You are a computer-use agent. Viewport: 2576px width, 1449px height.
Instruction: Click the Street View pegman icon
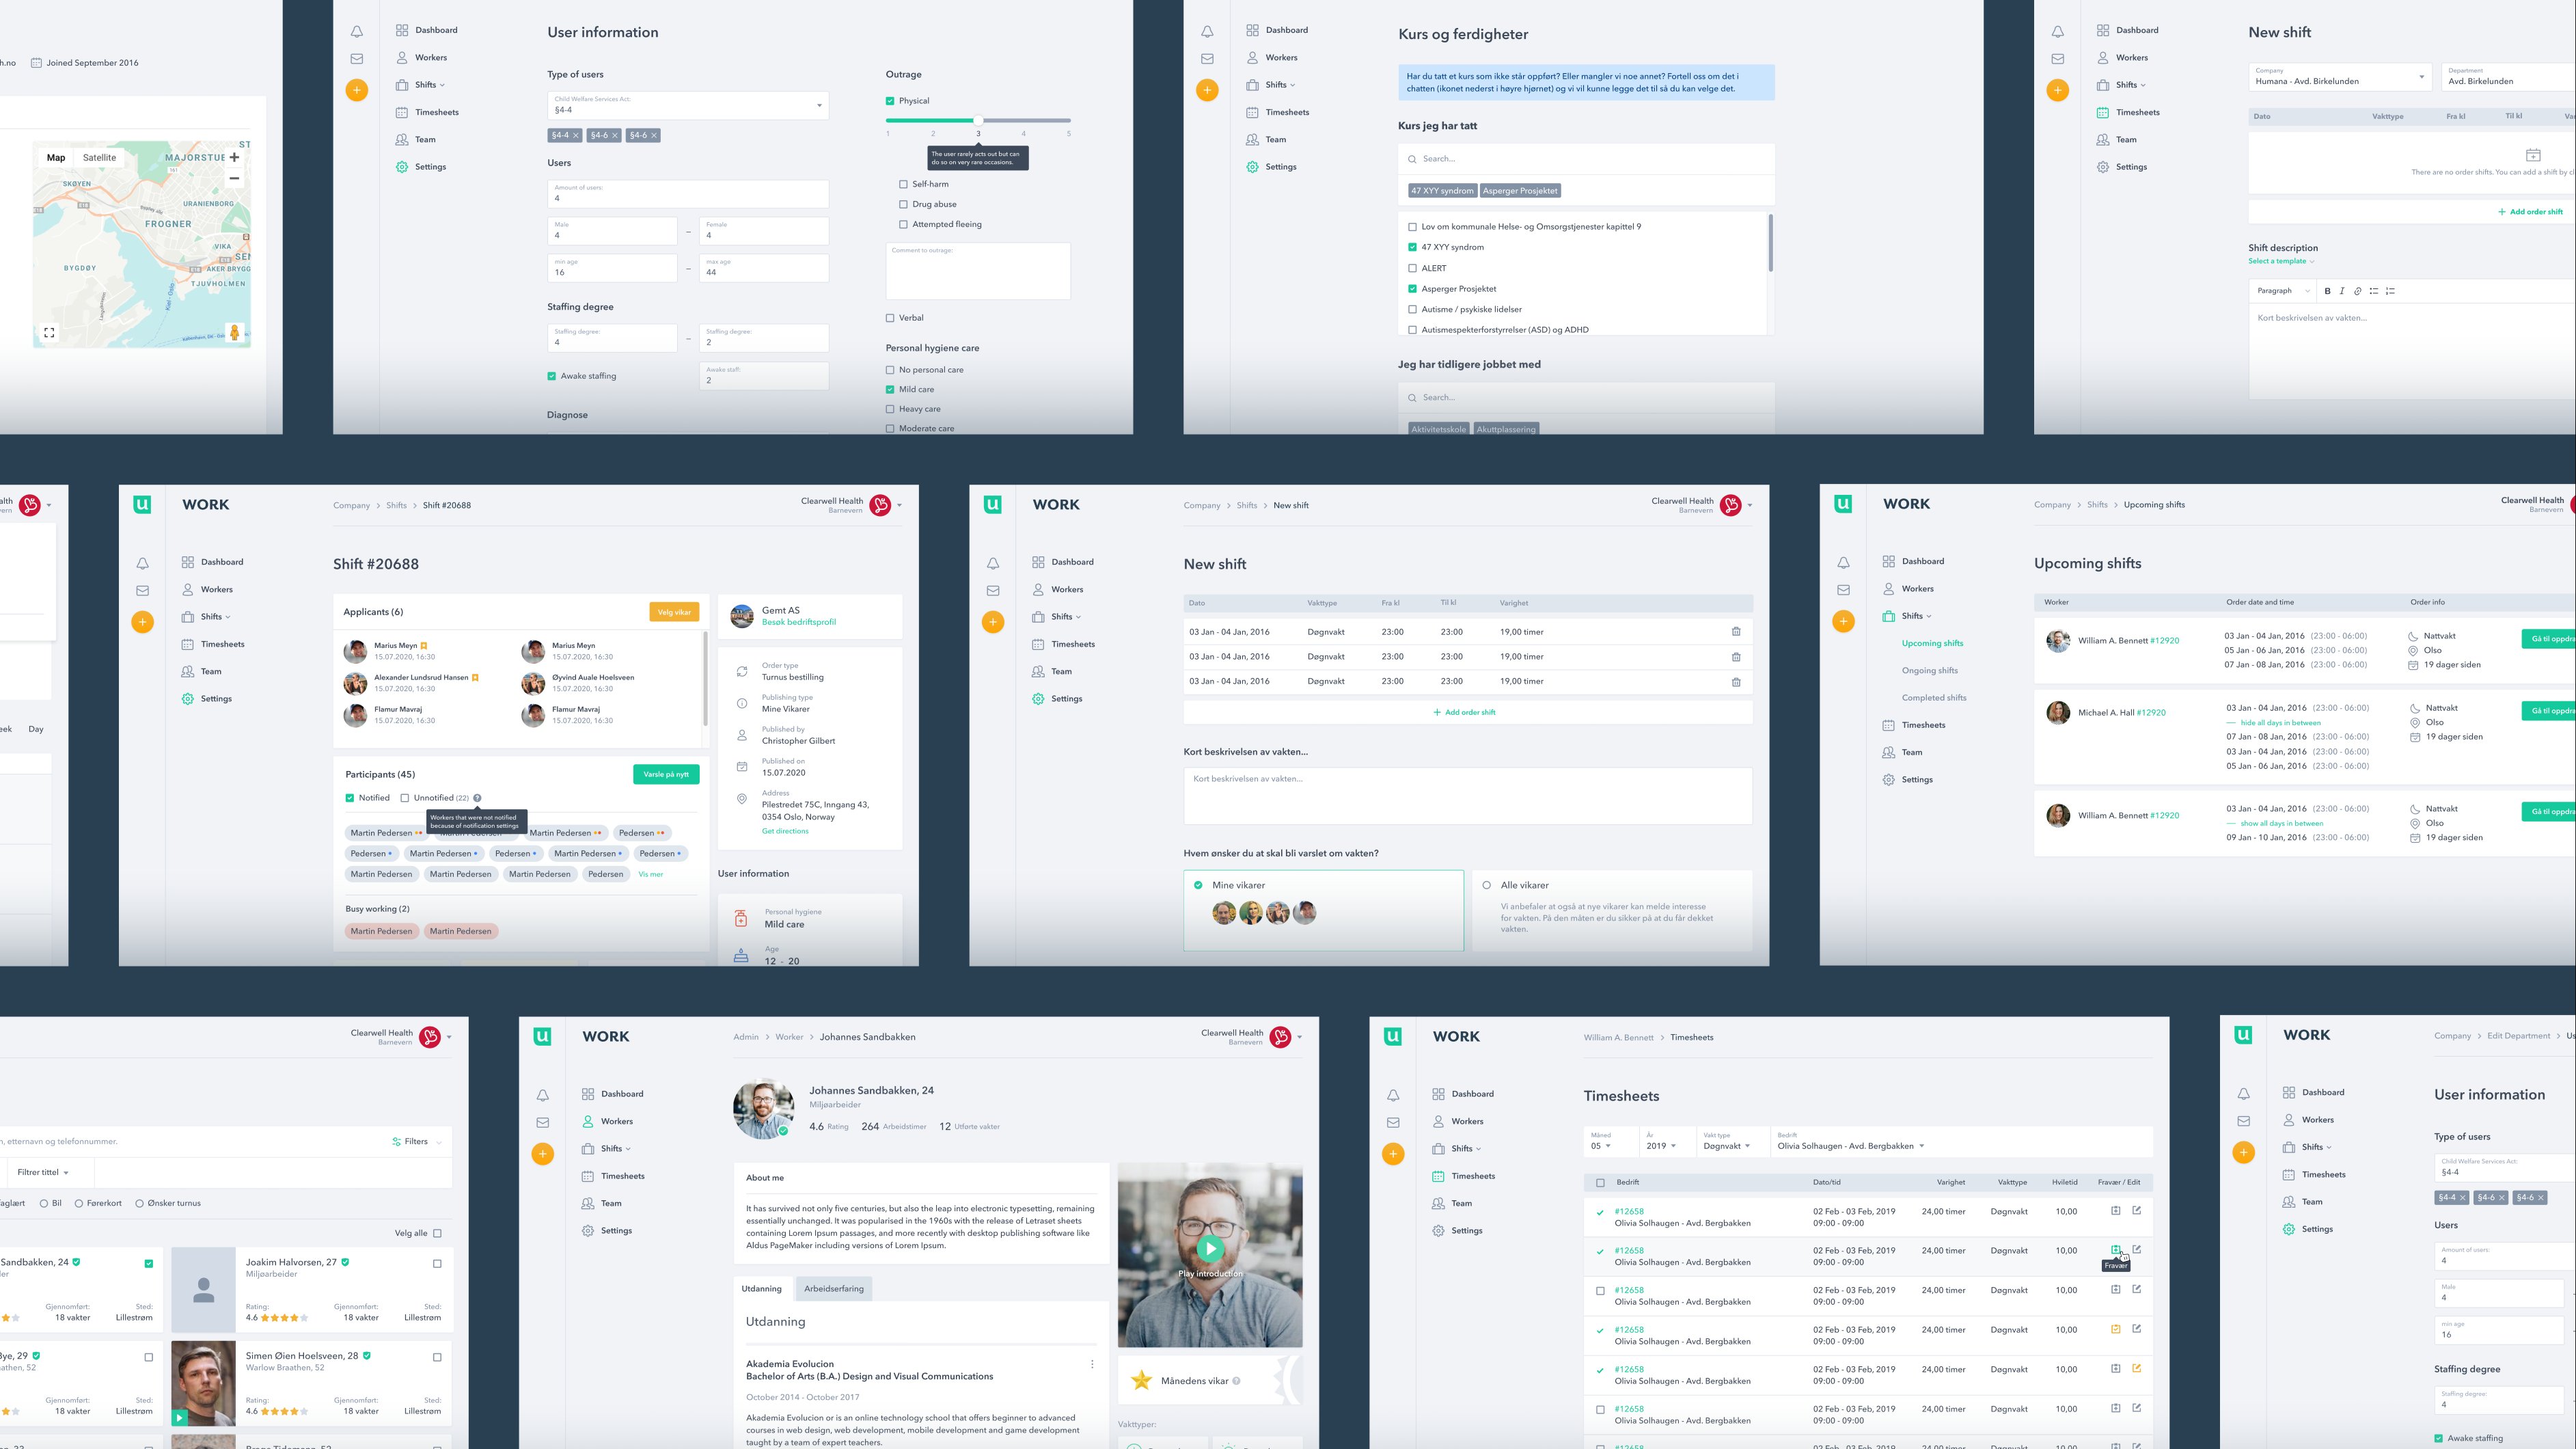(234, 333)
